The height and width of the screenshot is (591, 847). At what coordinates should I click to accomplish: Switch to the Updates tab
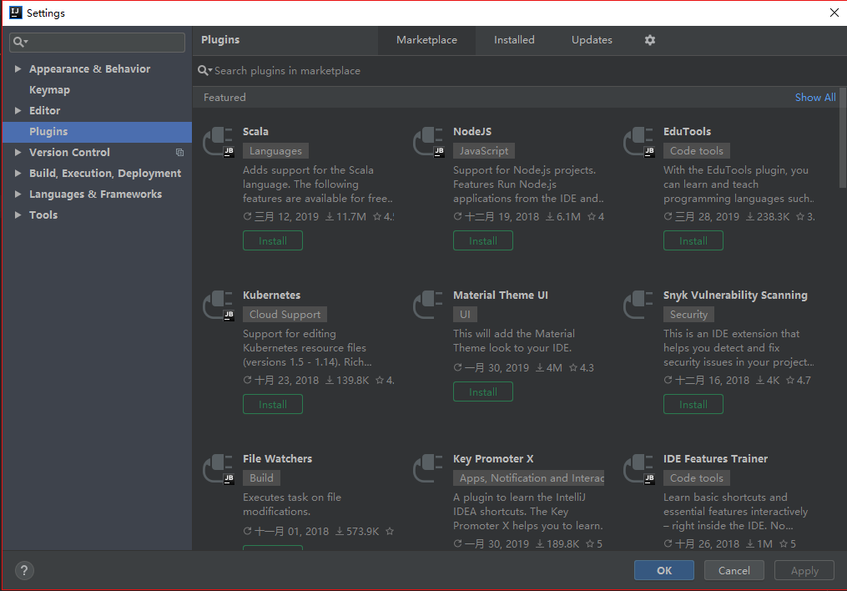click(592, 40)
